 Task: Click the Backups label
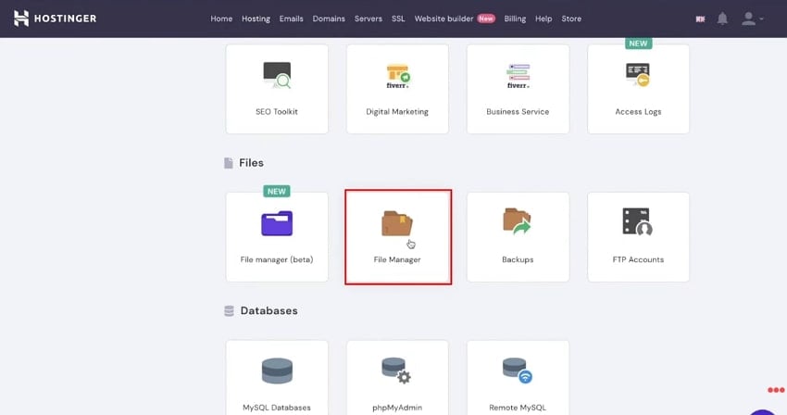coord(518,259)
